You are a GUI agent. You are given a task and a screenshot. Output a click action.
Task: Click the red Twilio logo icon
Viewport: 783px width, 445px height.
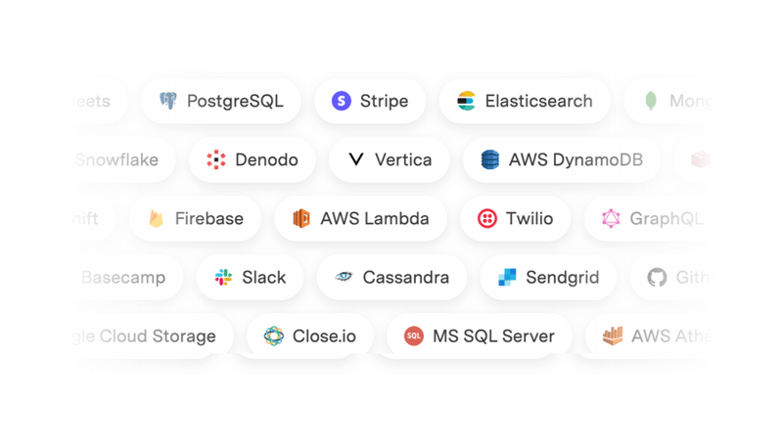click(x=486, y=218)
